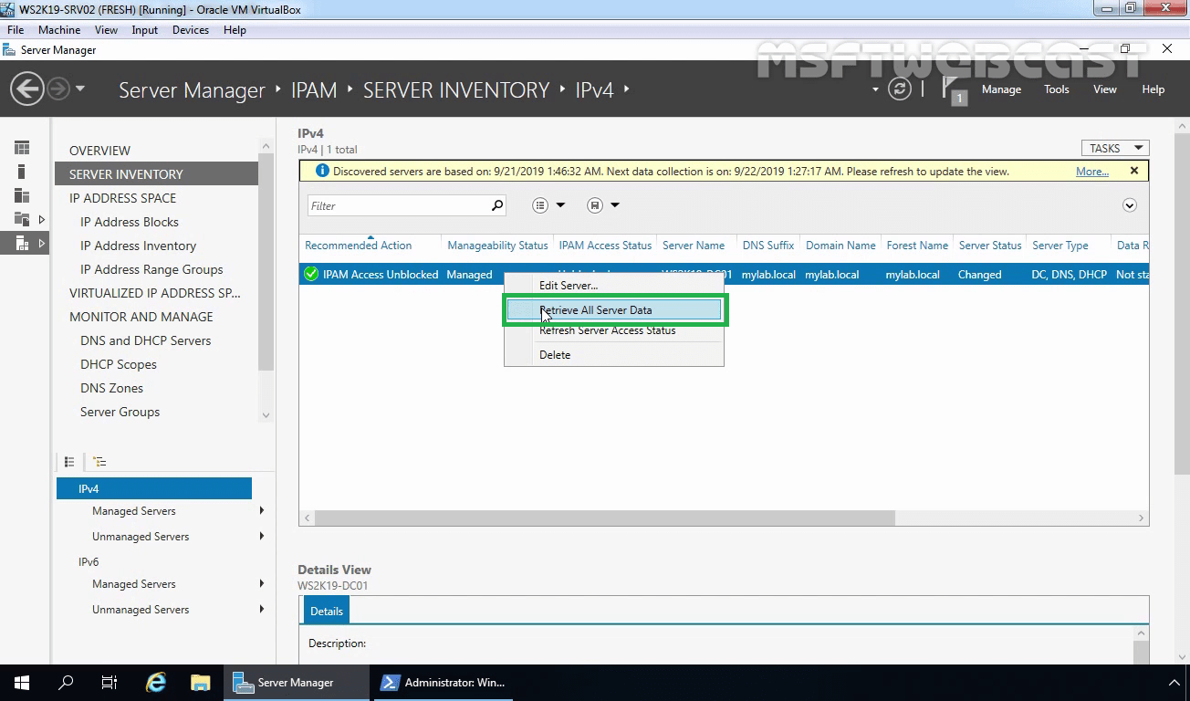Open the Manage menu
This screenshot has height=701, width=1190.
(x=1001, y=89)
